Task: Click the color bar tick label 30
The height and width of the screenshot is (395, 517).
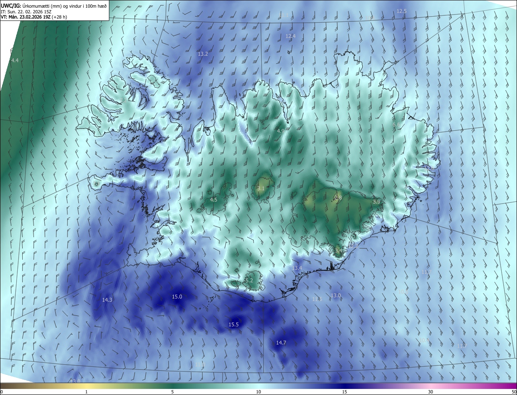Action: pyautogui.click(x=431, y=392)
